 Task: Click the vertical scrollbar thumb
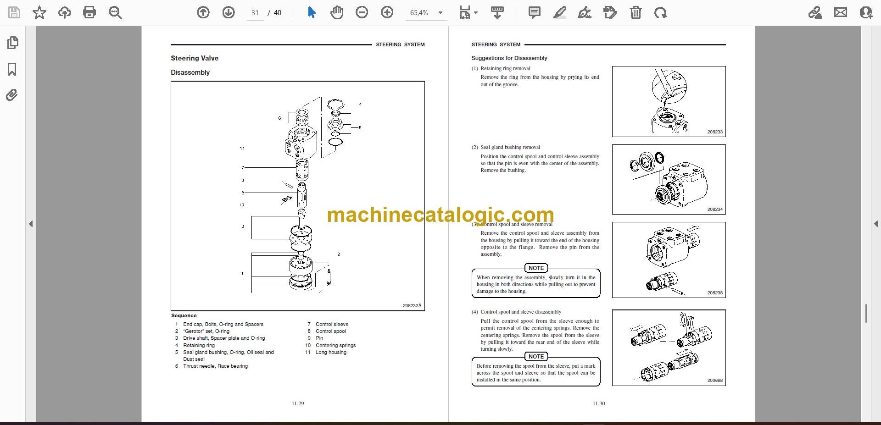click(866, 313)
